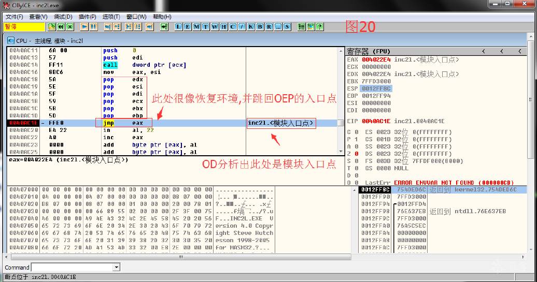Run the program with the play icon
Viewport: 537px width, 282px height.
pyautogui.click(x=84, y=27)
